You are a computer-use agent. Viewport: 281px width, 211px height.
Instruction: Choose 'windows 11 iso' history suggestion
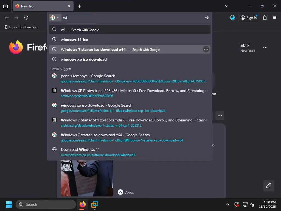tap(130, 40)
